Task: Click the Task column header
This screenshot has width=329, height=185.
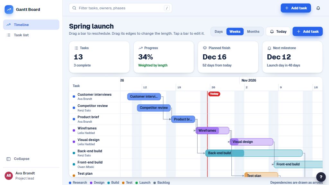Action: 76,86
